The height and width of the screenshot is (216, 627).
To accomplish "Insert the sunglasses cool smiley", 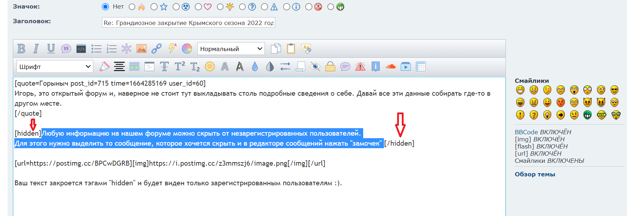I will tap(614, 90).
